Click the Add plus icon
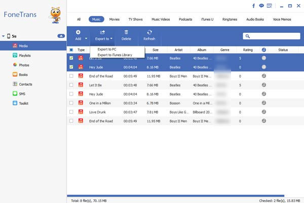The image size is (304, 203). [78, 32]
